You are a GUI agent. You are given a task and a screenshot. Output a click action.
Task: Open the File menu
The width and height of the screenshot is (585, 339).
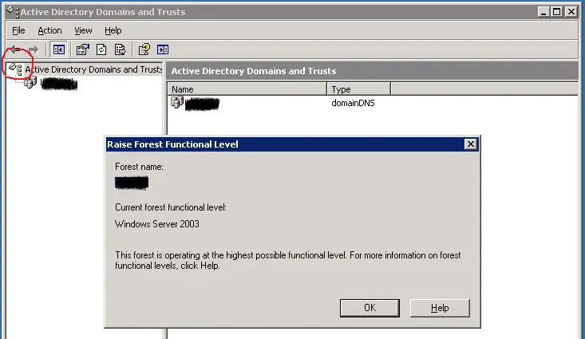point(18,30)
